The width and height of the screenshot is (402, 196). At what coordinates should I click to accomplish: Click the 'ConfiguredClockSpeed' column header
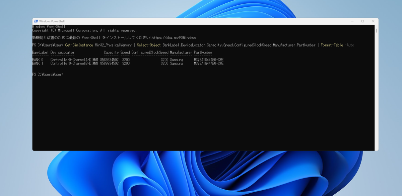(x=150, y=53)
